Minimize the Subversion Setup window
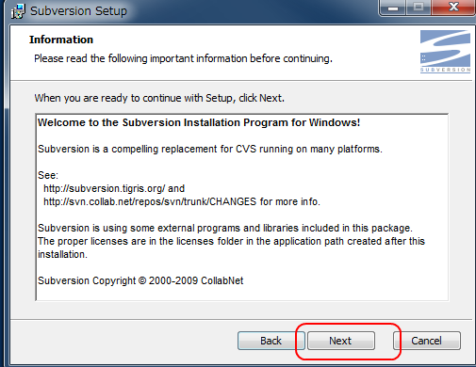Screen dimensions: 476x367 click(x=393, y=8)
